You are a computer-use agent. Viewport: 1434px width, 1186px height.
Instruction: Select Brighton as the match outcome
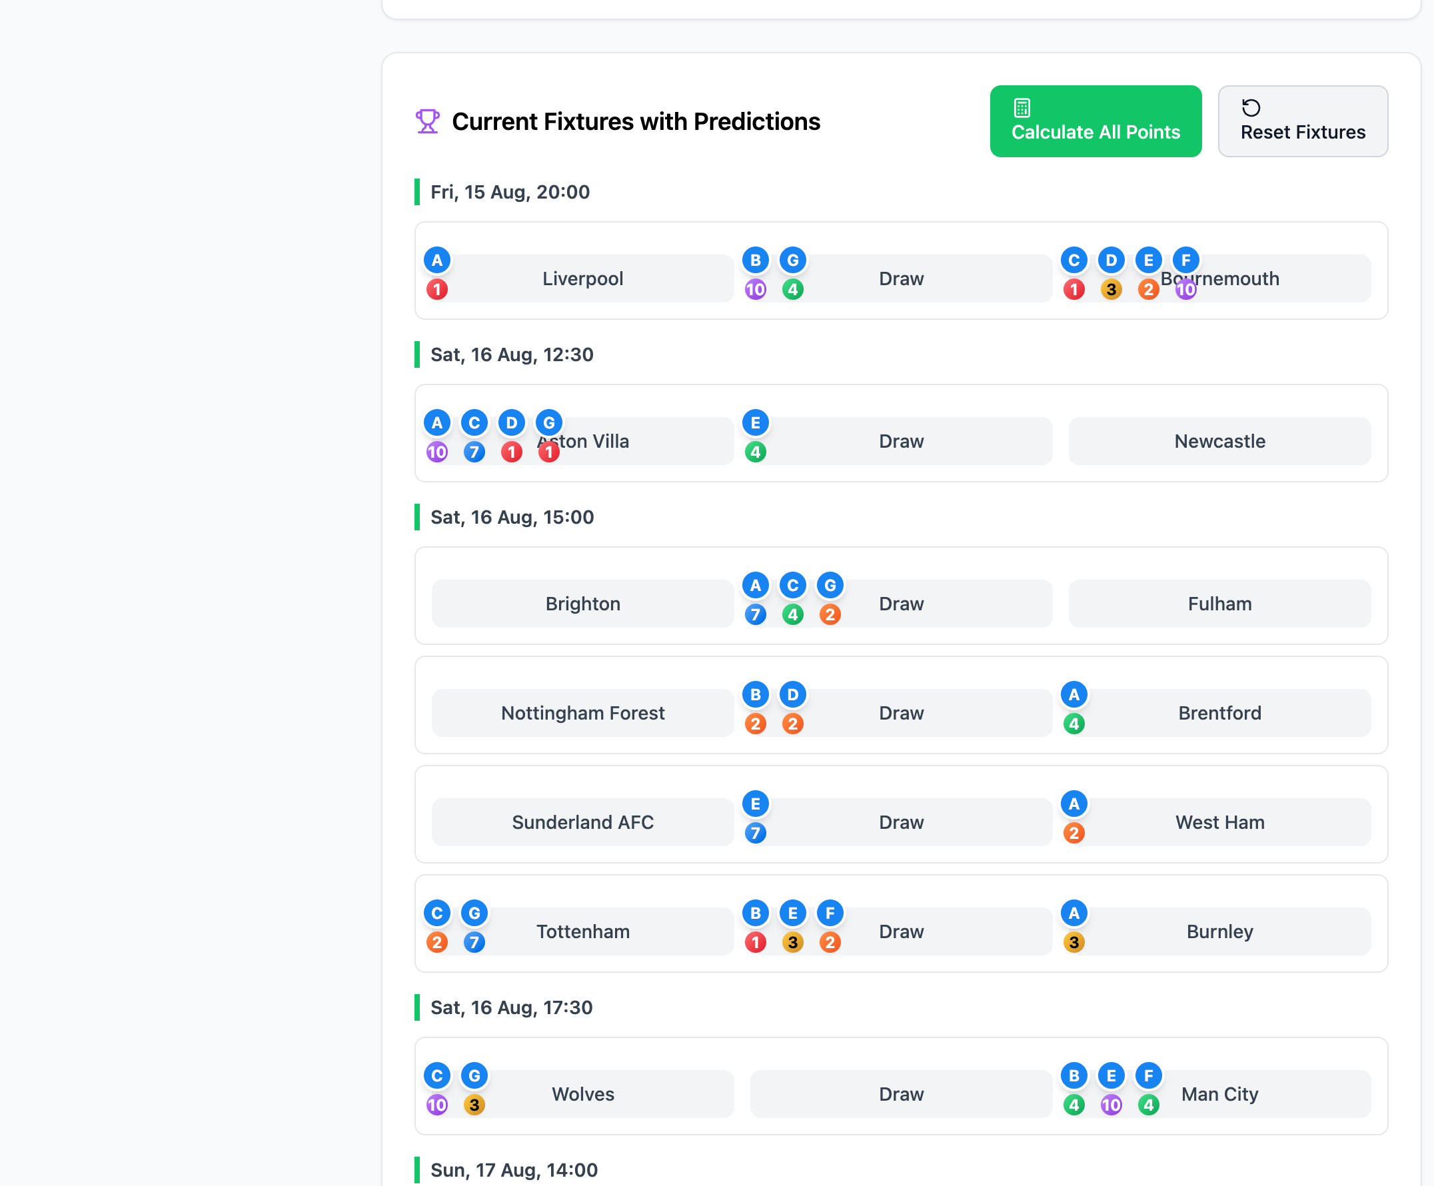pos(582,604)
